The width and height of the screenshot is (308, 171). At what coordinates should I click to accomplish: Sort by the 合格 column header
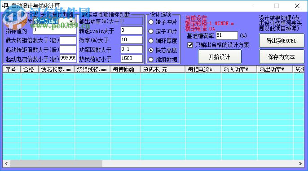29,69
